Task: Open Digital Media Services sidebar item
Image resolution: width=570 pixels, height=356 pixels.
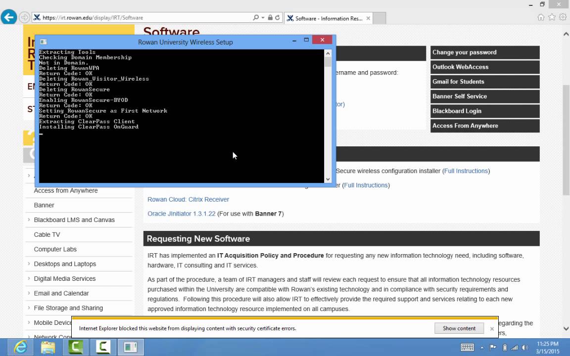Action: pos(65,279)
